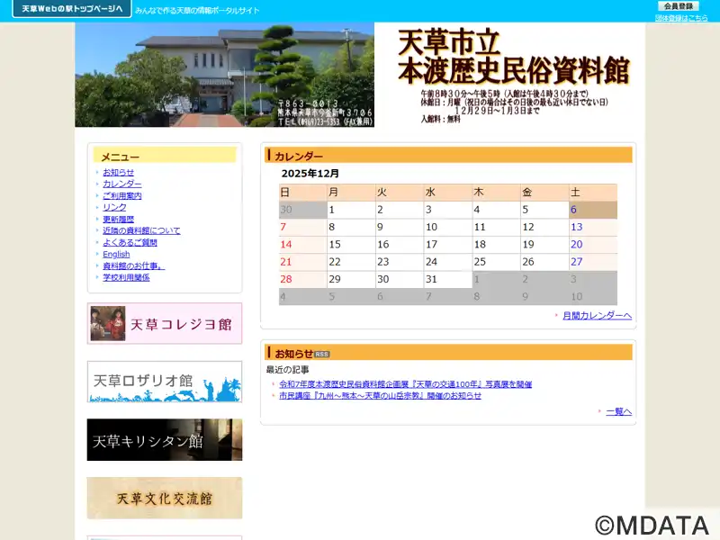Open the 天草コレジヨ館 banner
This screenshot has height=540, width=720.
pos(165,323)
